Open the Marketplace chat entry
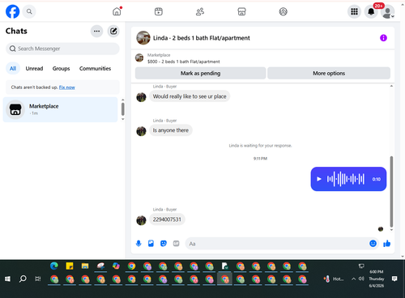Screen dimensions: 405x298 60,109
